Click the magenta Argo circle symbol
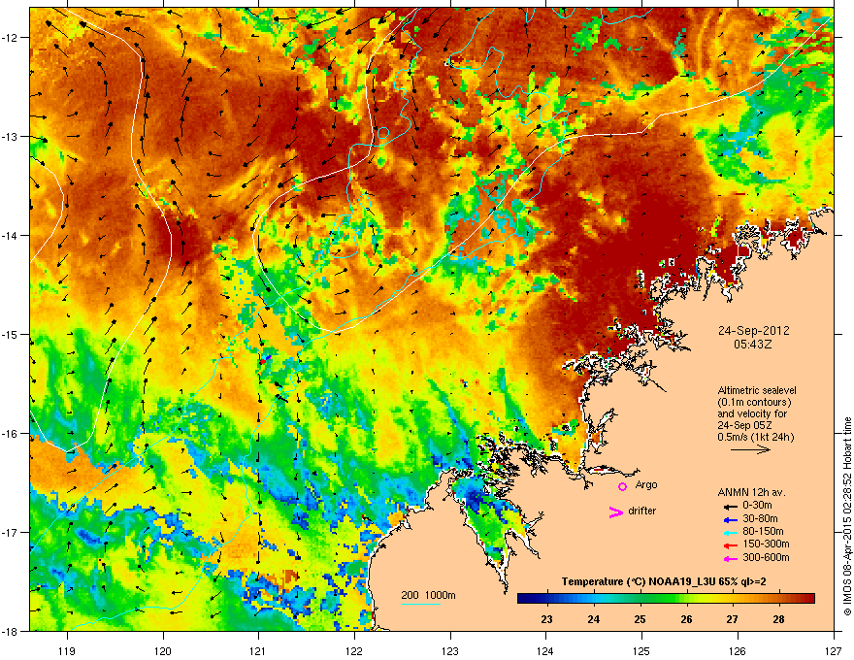The image size is (854, 660). point(622,486)
